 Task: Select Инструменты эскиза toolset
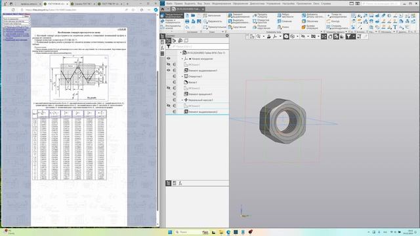click(171, 27)
